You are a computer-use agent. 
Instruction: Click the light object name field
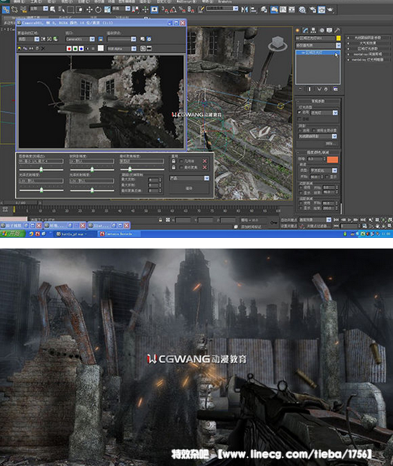click(315, 38)
